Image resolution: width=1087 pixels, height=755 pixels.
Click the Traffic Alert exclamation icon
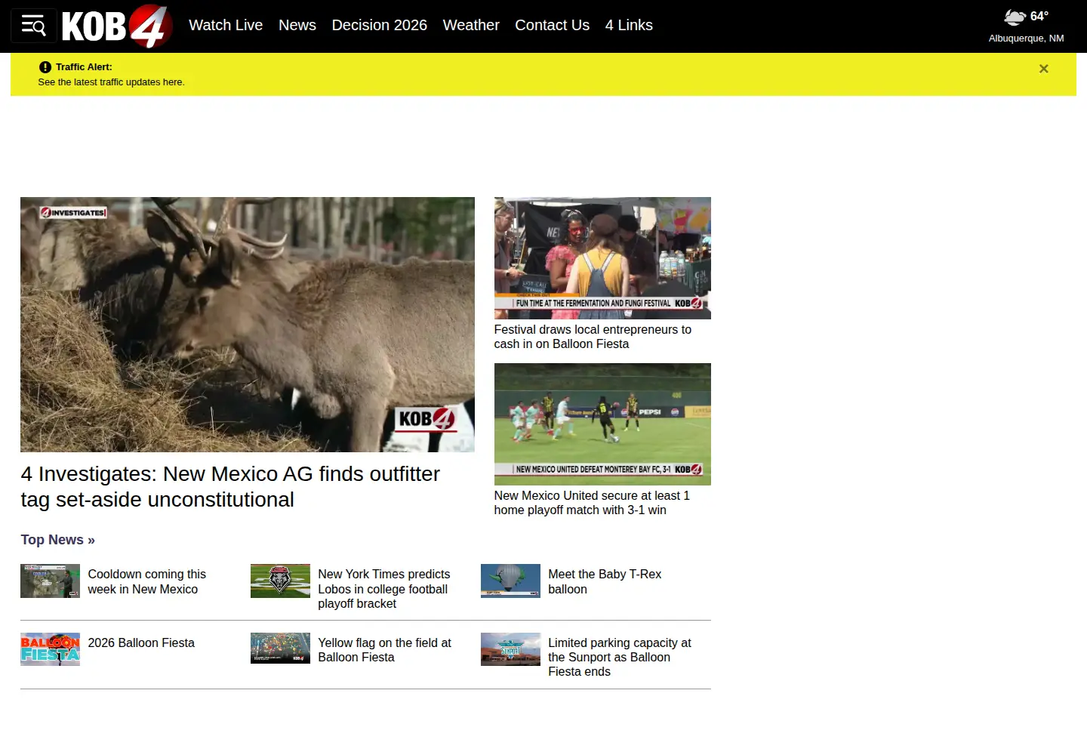point(45,67)
